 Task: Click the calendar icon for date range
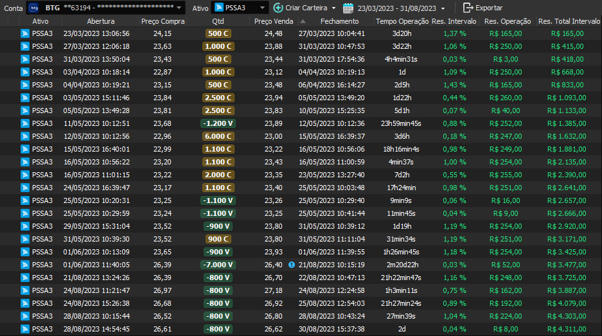(348, 8)
